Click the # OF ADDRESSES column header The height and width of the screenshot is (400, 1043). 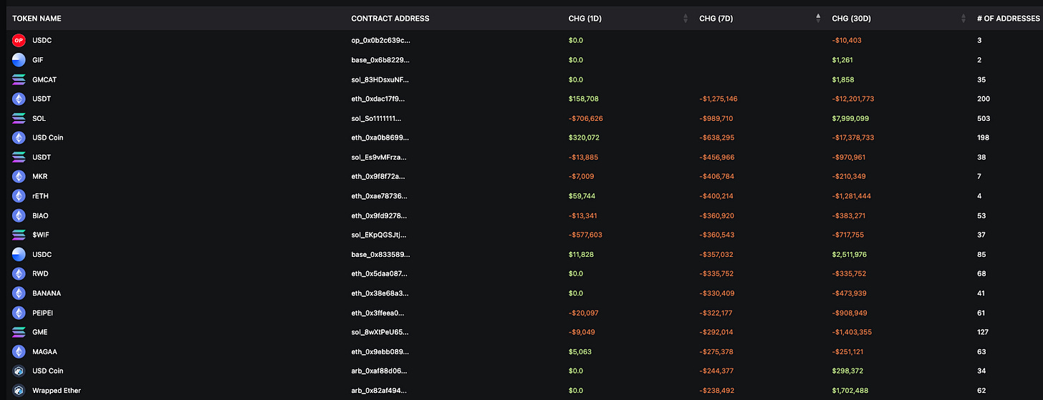1008,19
